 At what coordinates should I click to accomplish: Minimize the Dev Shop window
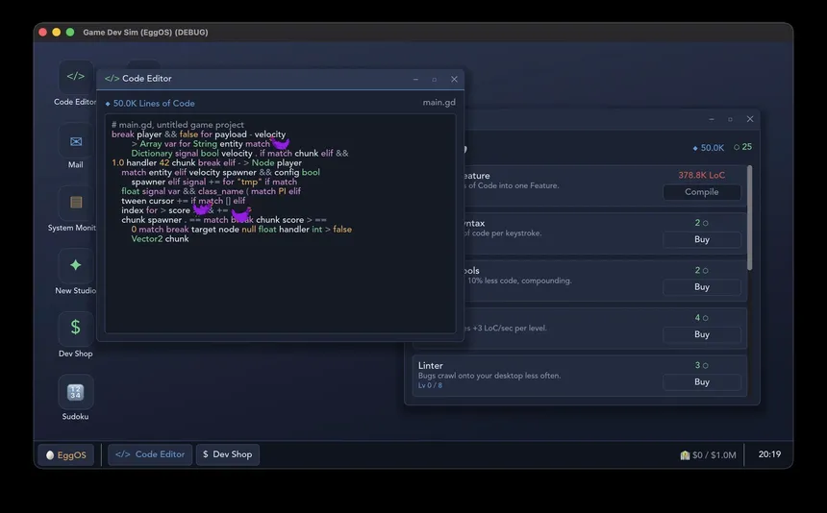[712, 119]
